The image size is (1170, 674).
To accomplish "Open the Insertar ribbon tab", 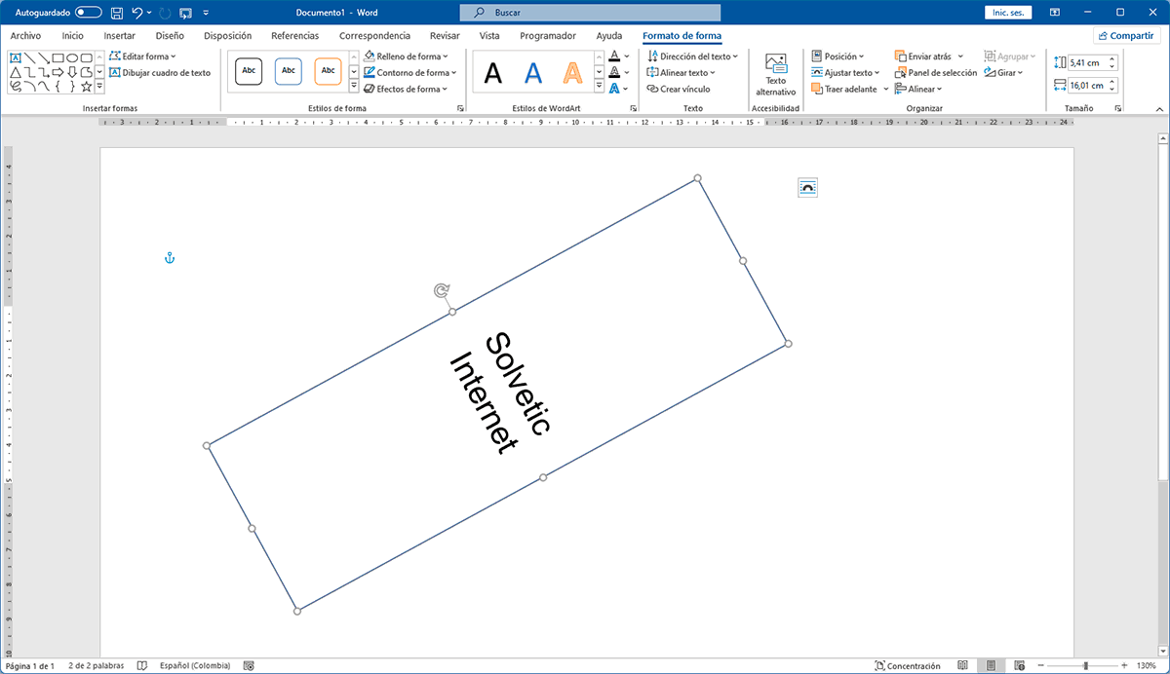I will click(120, 36).
